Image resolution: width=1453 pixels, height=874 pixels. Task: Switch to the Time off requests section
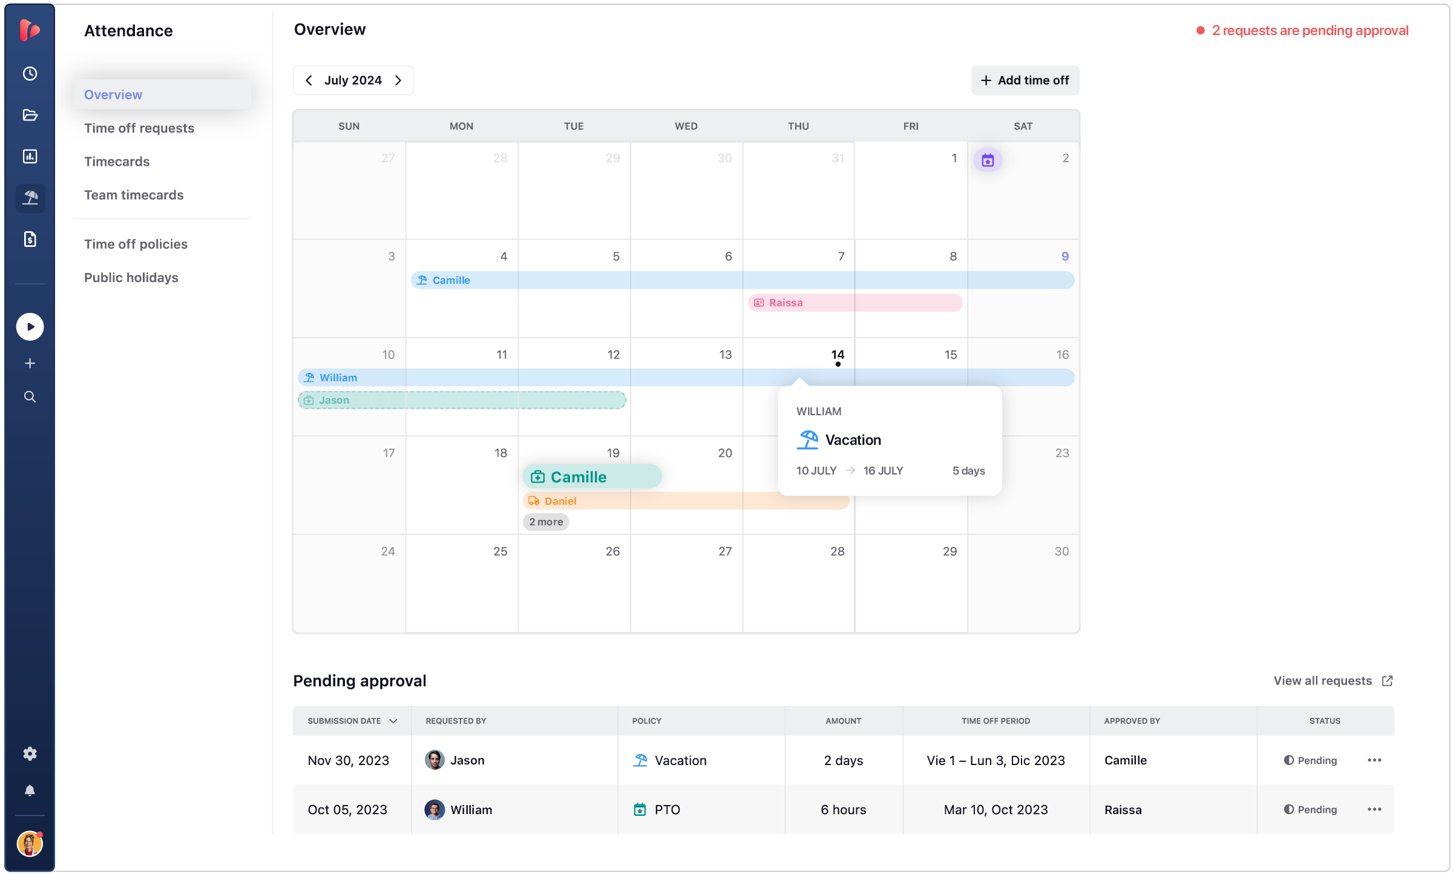click(x=139, y=128)
